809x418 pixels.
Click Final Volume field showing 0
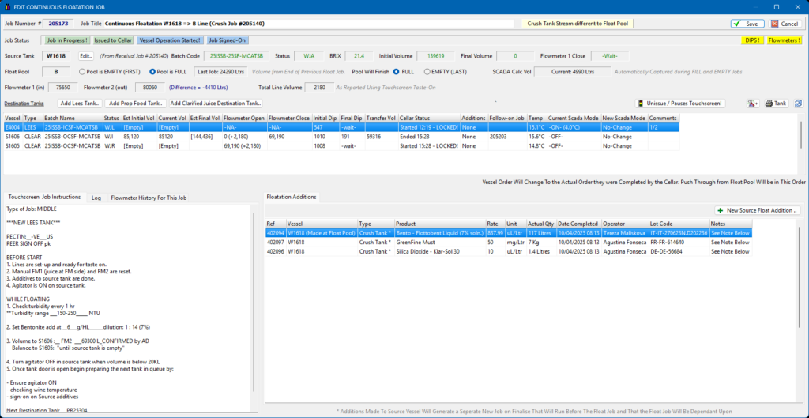(515, 56)
